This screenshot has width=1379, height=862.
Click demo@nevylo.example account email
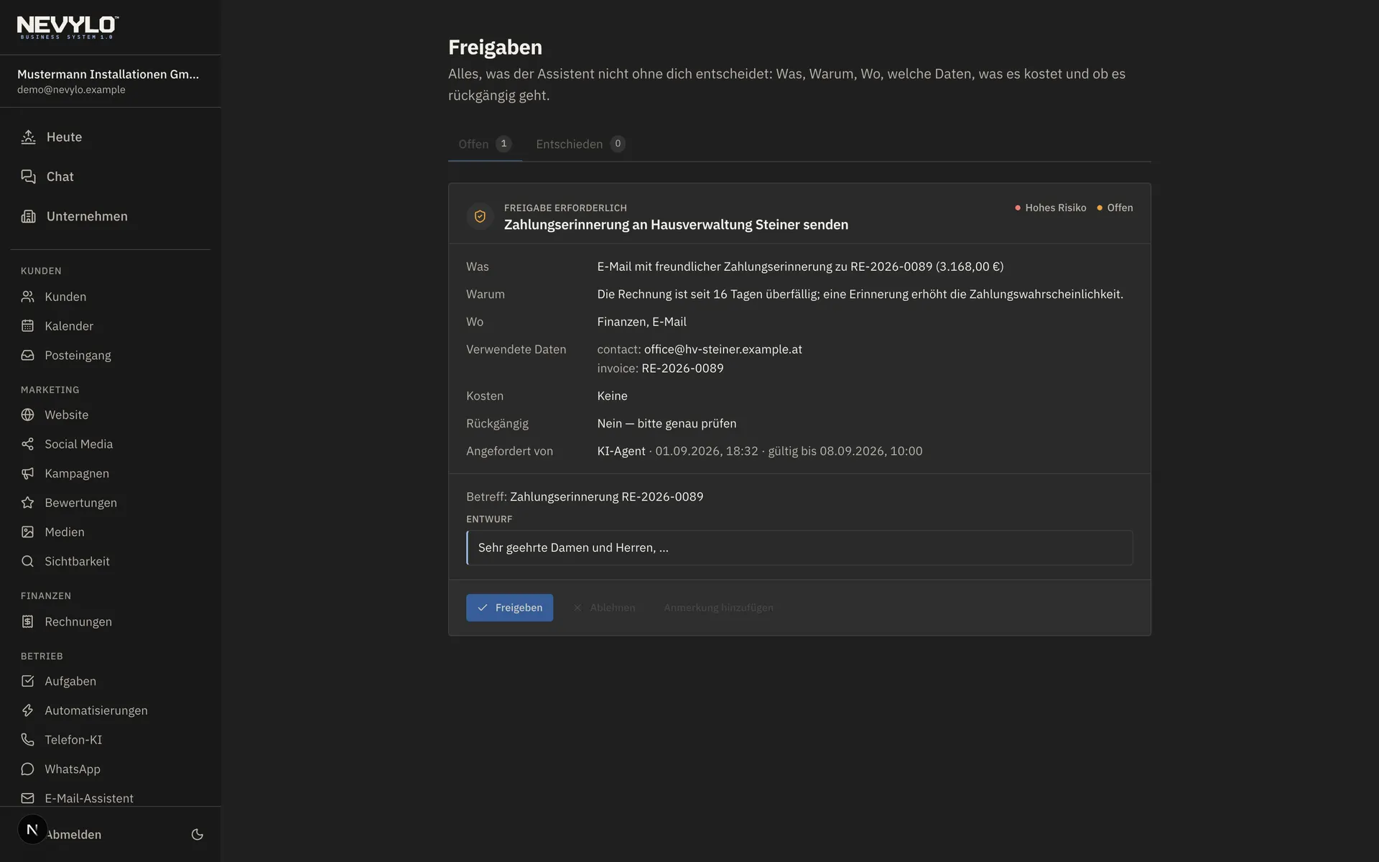click(71, 90)
